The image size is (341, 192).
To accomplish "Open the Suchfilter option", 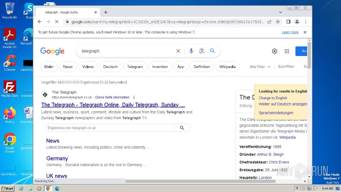I will point(286,67).
